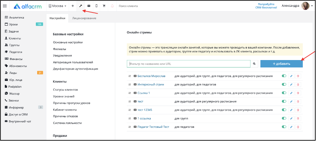Image resolution: width=316 pixels, height=141 pixels.
Task: Focus the Фильтр по названию или URL field
Action: click(189, 64)
